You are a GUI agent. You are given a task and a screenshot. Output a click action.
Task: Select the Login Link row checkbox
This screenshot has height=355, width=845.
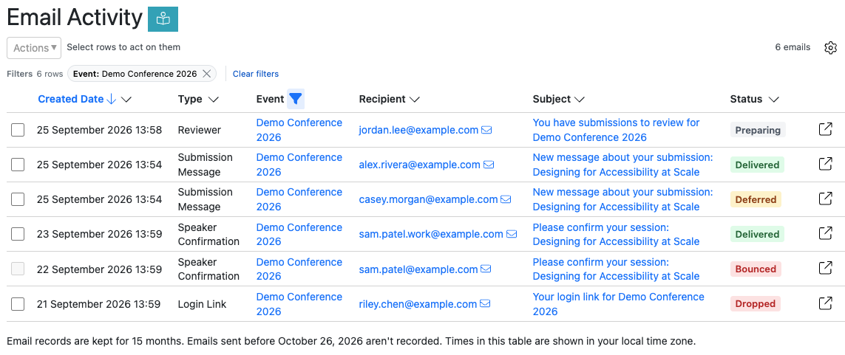[18, 303]
